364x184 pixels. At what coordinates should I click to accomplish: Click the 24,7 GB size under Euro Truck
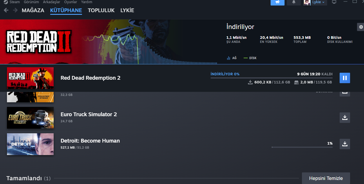pyautogui.click(x=67, y=121)
